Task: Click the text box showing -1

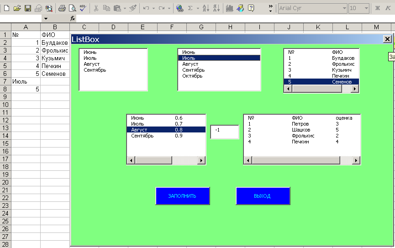Action: pos(225,132)
